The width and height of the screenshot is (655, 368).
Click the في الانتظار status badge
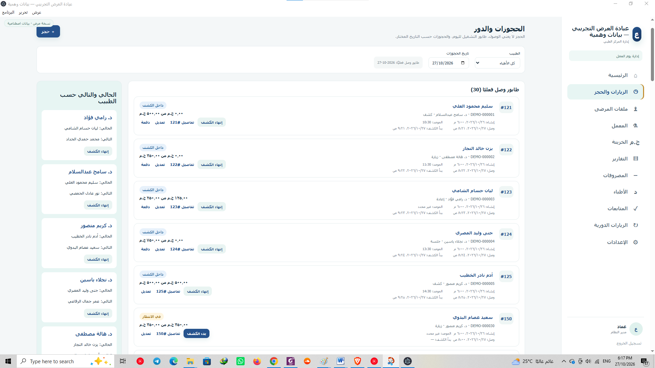(x=151, y=317)
